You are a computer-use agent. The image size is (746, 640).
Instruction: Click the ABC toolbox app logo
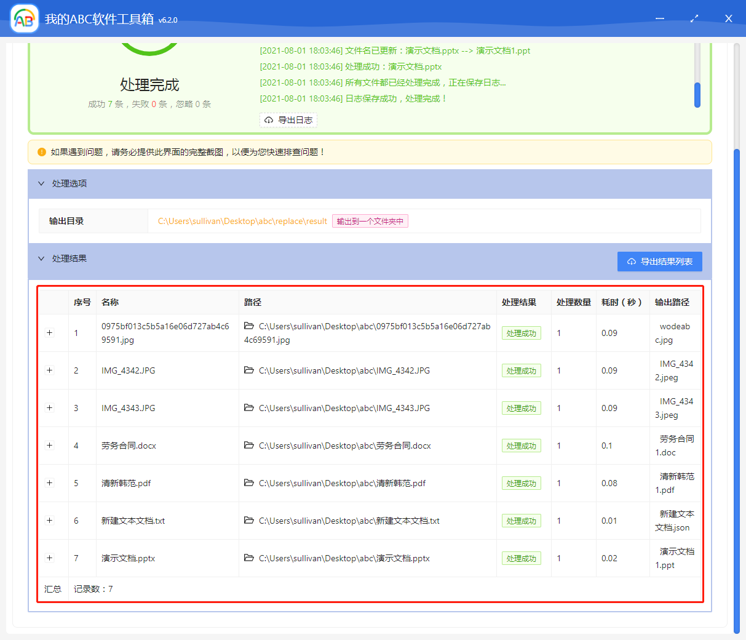(x=25, y=19)
